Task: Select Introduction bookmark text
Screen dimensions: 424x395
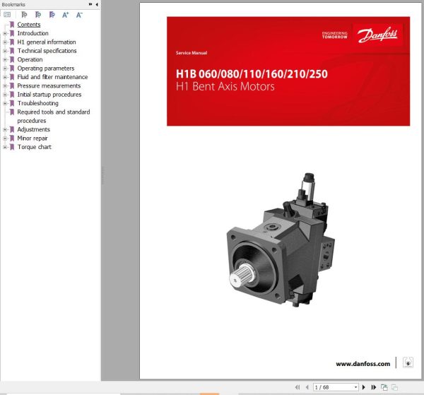Action: click(x=33, y=33)
